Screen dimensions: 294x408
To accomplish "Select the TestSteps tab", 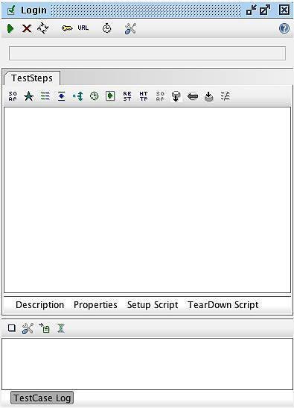I will [x=32, y=78].
